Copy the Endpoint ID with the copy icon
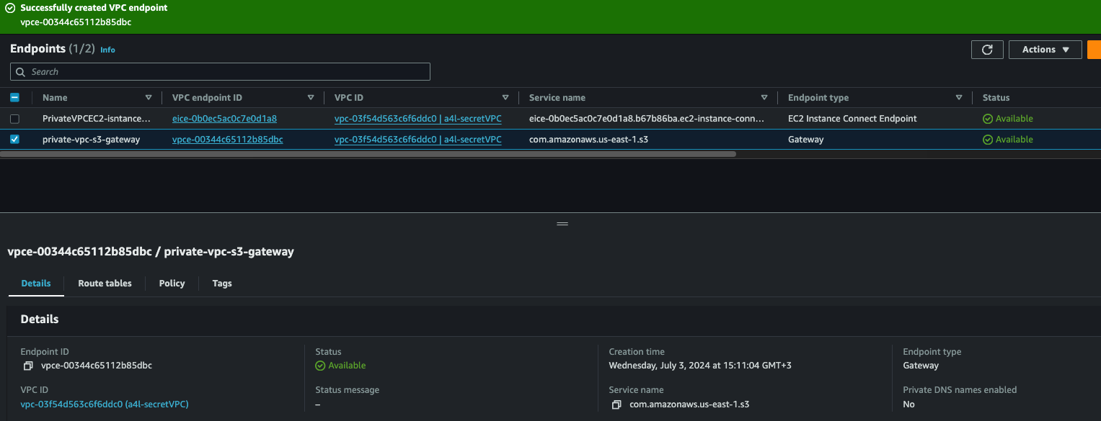This screenshot has height=421, width=1101. click(28, 366)
